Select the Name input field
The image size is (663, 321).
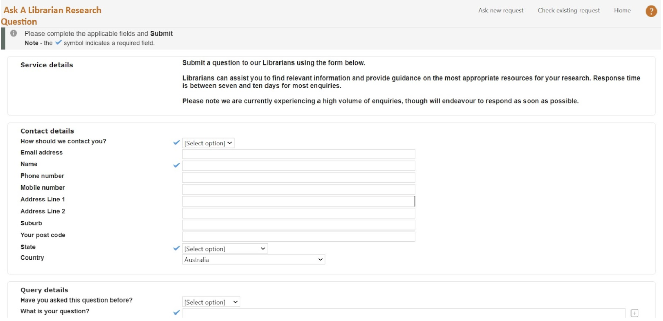coord(299,166)
